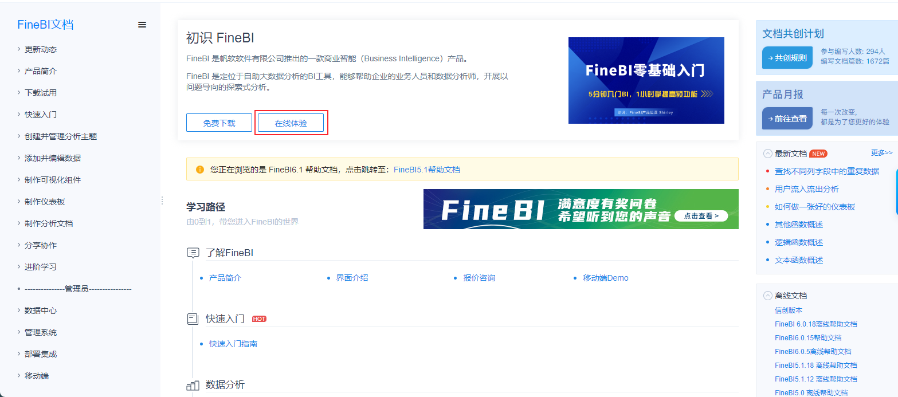Viewport: 898px width, 397px height.
Task: Open 文本函数概述 document
Action: point(799,260)
